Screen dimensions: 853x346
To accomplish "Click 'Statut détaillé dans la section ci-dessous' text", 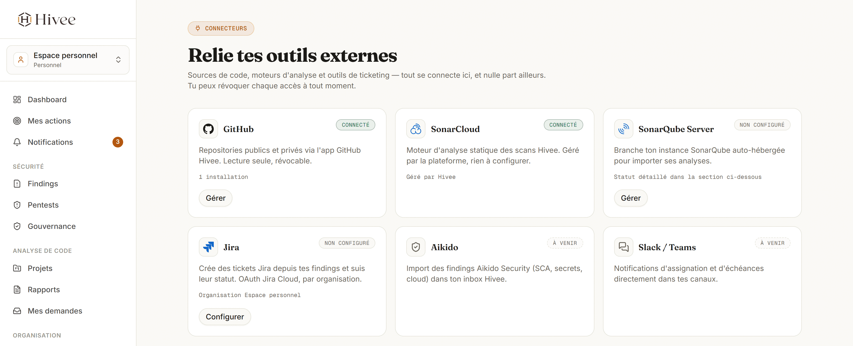I will [x=687, y=177].
